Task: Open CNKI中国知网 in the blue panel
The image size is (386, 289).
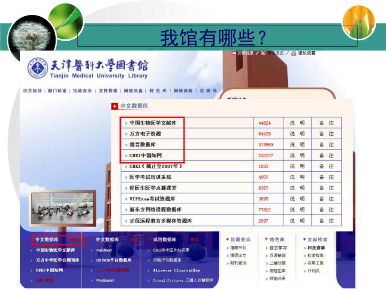Action: pos(49,270)
